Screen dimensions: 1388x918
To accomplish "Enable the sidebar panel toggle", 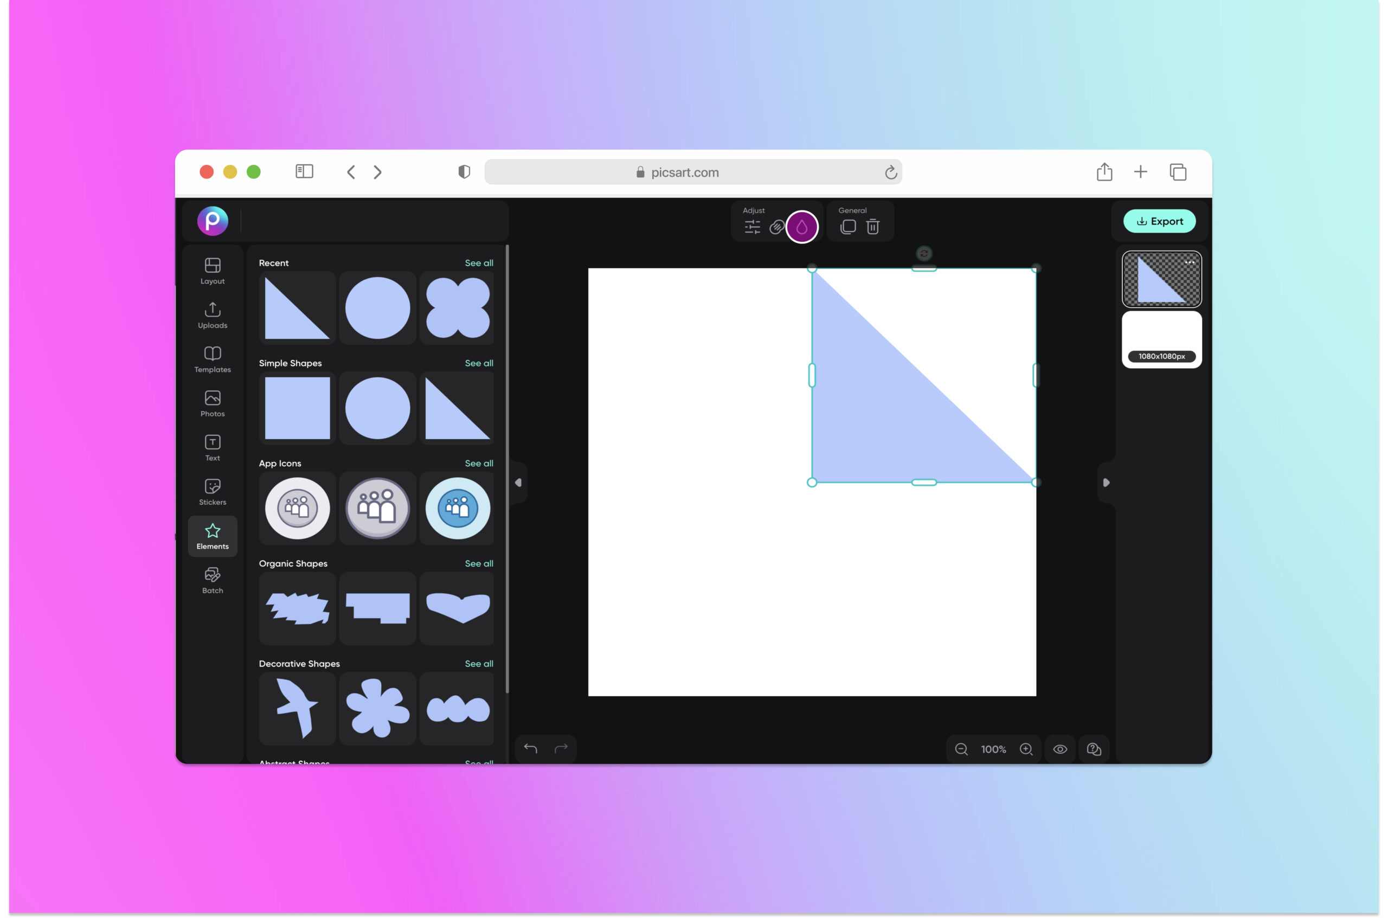I will pyautogui.click(x=302, y=171).
